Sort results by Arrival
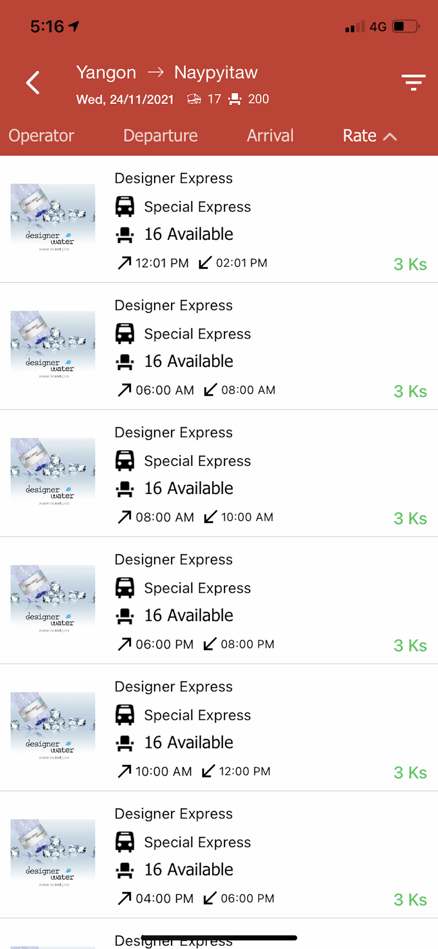The height and width of the screenshot is (949, 438). click(270, 136)
